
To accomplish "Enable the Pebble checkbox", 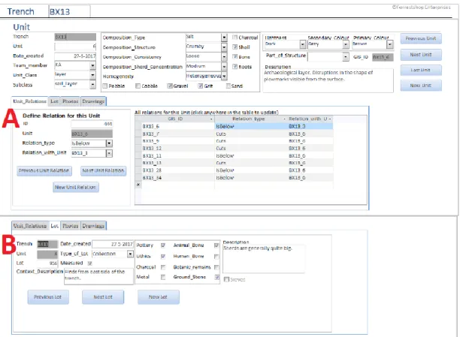I will point(105,86).
